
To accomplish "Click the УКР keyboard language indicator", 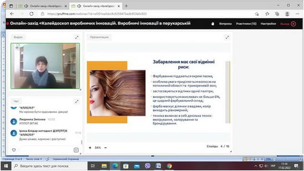I will (273, 166).
